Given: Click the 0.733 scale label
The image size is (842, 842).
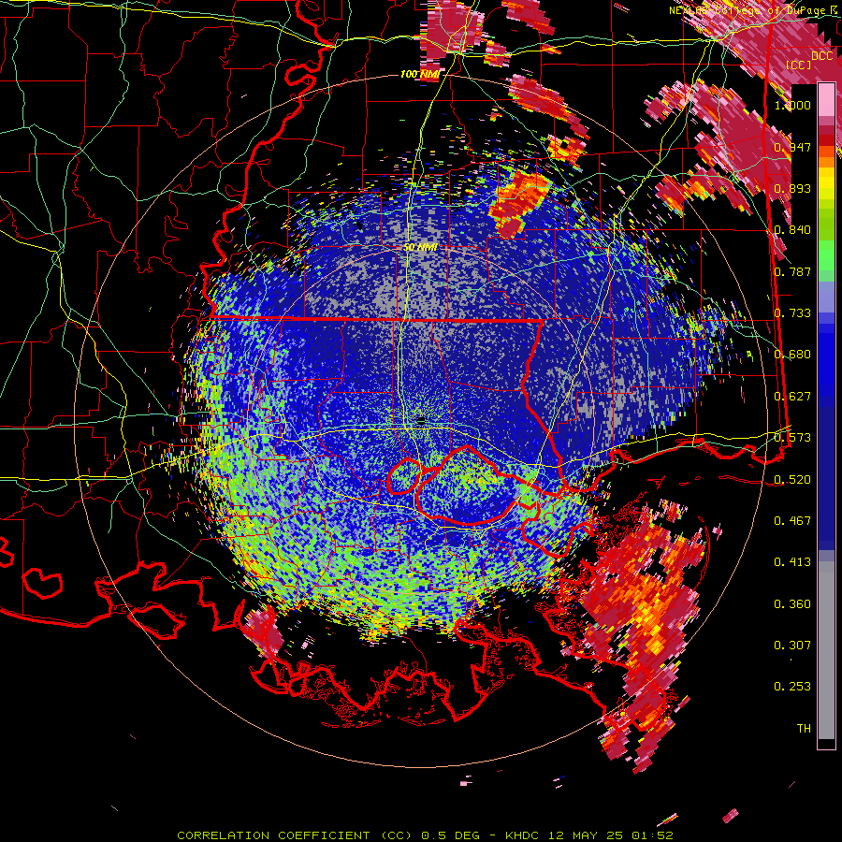Looking at the screenshot, I should (792, 313).
